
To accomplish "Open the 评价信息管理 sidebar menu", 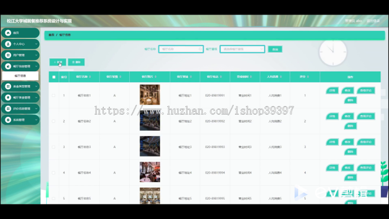I will click(20, 109).
